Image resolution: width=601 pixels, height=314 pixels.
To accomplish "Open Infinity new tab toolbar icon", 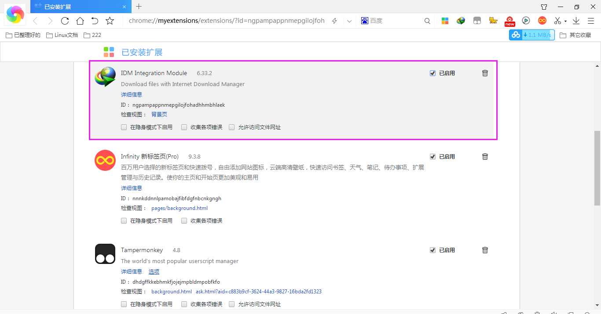I will tap(542, 21).
